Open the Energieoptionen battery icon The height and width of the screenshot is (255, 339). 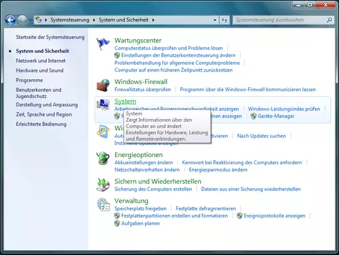(x=103, y=158)
